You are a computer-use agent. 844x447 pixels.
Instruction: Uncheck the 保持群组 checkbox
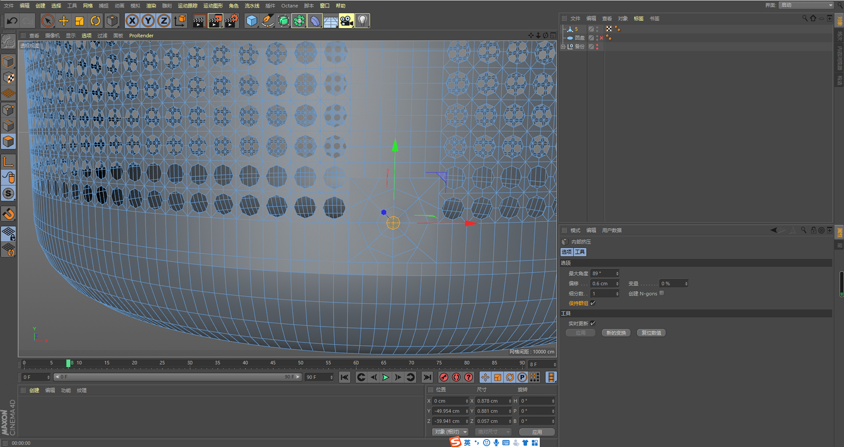[593, 303]
